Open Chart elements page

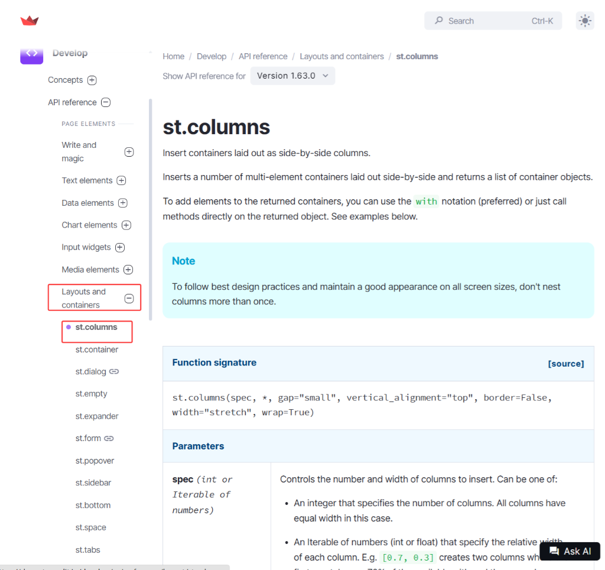pos(89,225)
